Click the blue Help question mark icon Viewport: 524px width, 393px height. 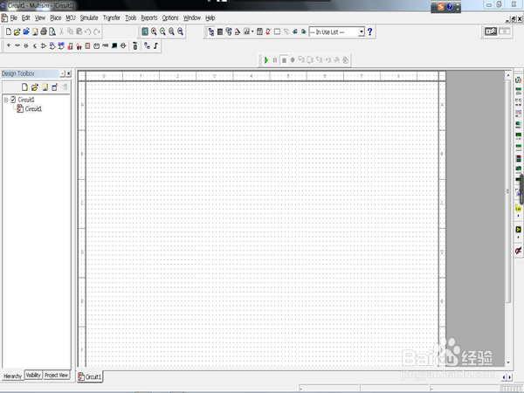[370, 31]
